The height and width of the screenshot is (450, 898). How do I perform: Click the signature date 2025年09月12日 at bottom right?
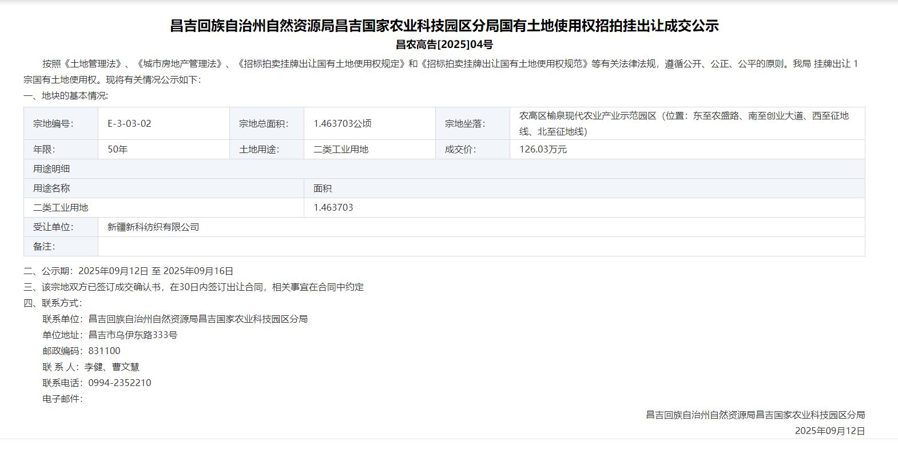point(829,431)
